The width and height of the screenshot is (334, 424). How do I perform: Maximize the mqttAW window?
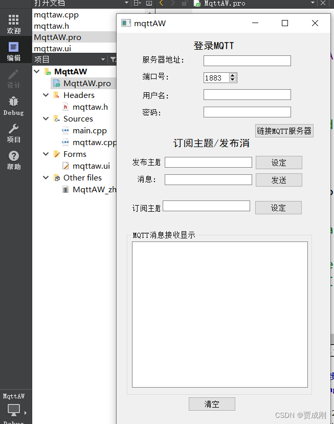pyautogui.click(x=284, y=23)
